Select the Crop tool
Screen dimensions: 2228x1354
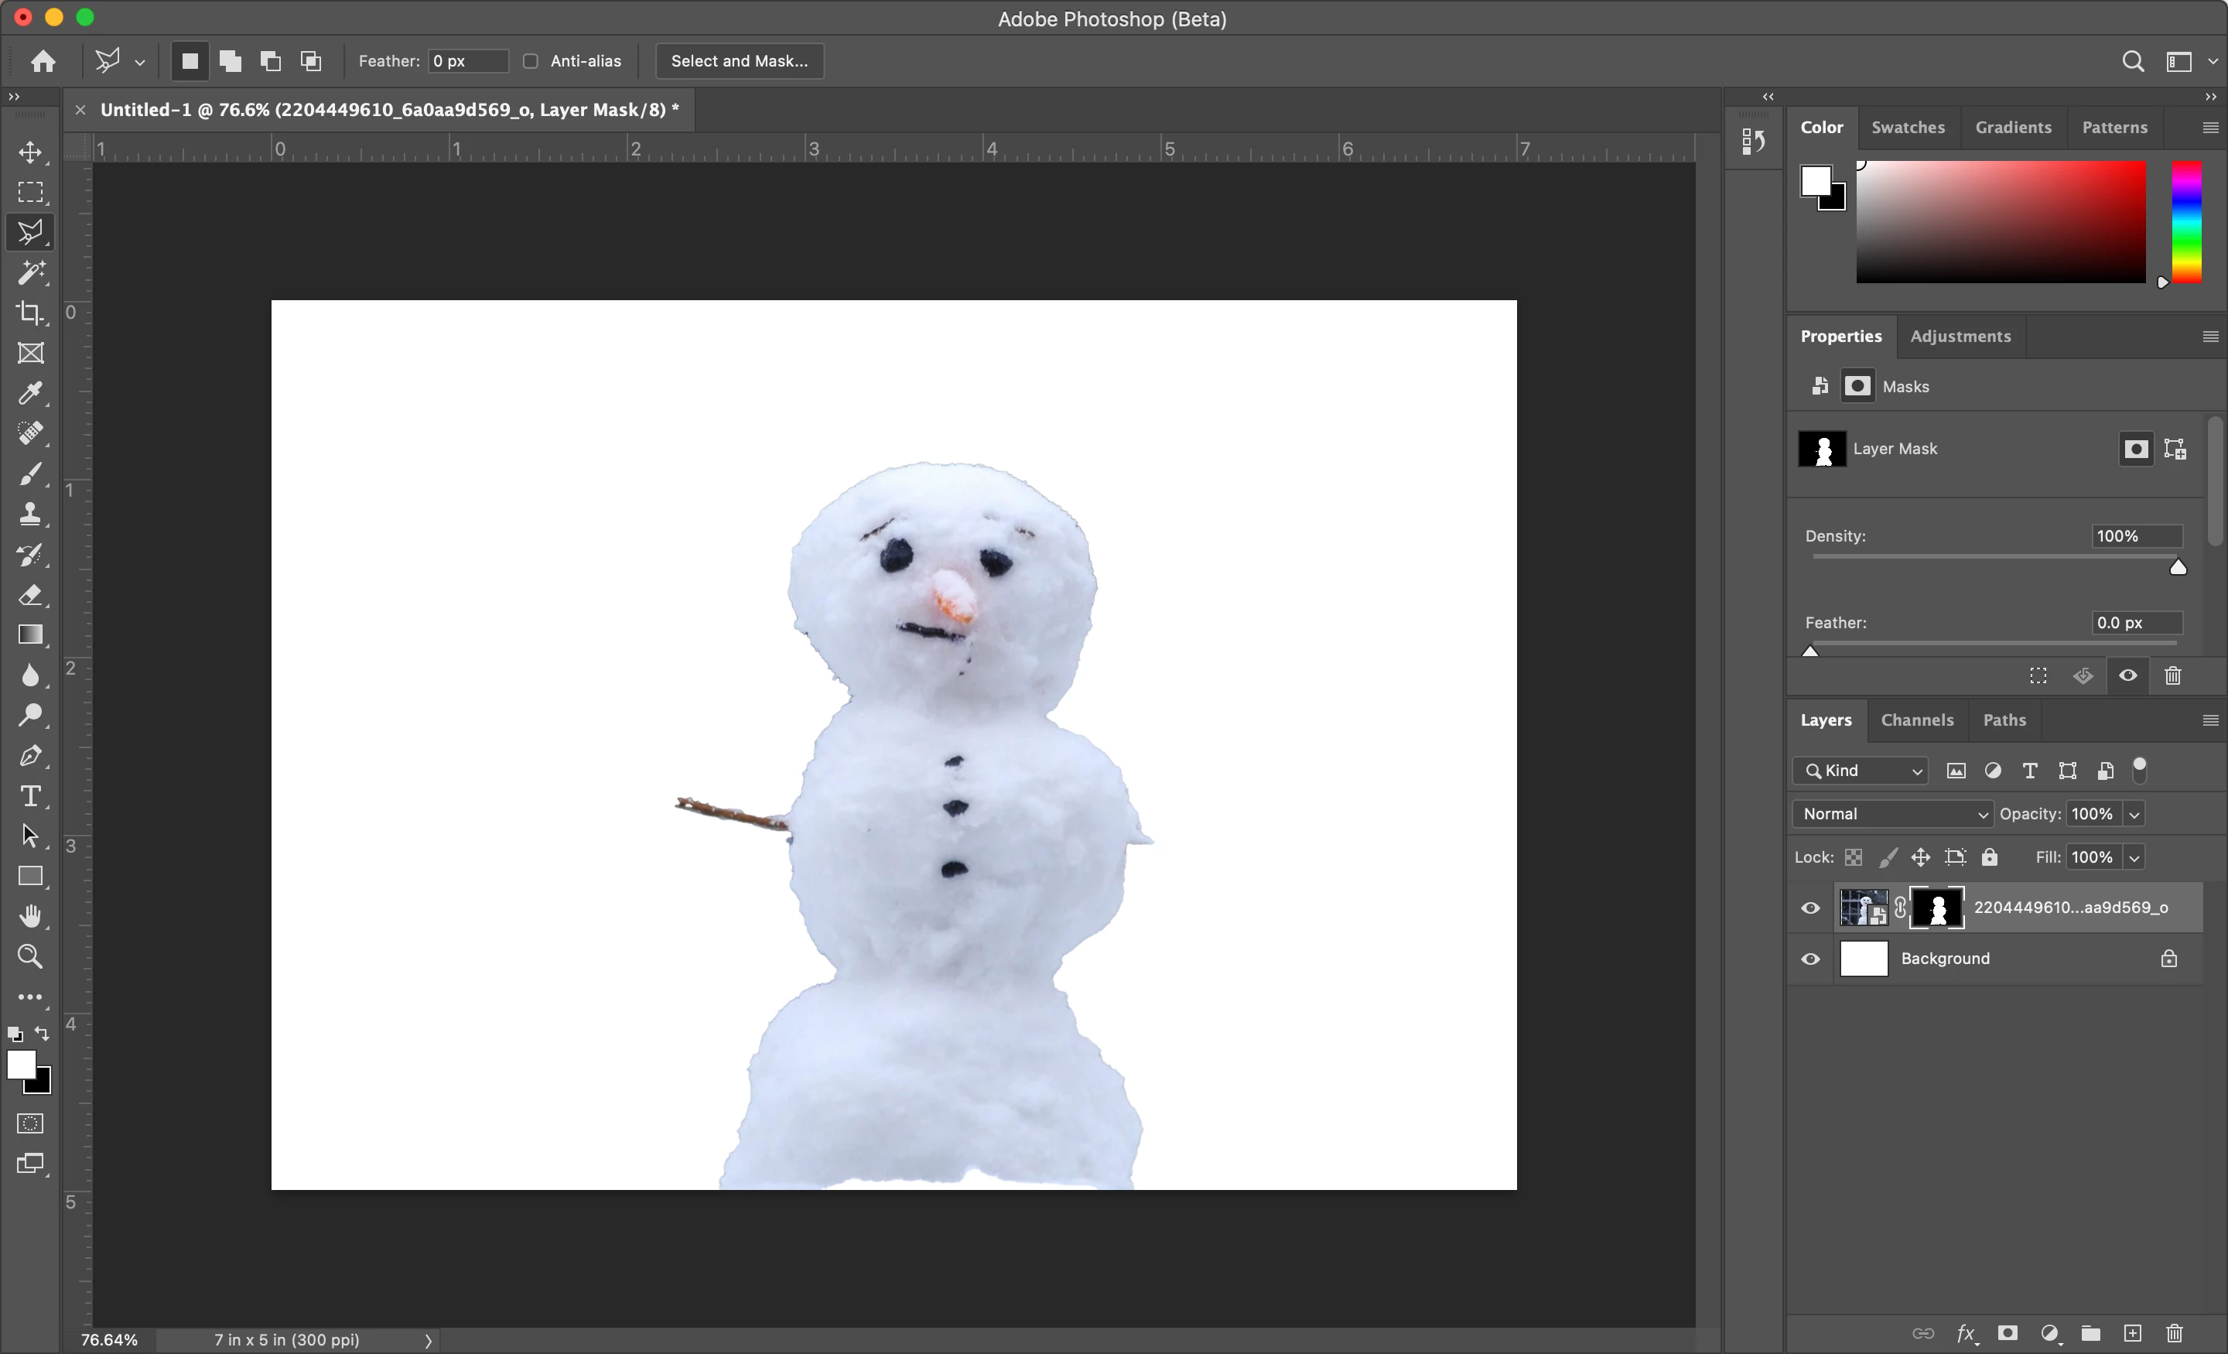[x=31, y=313]
